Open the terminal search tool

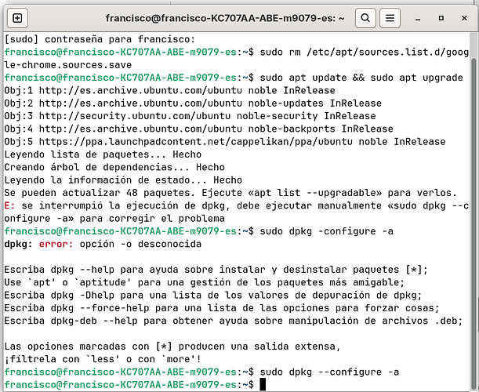(365, 18)
